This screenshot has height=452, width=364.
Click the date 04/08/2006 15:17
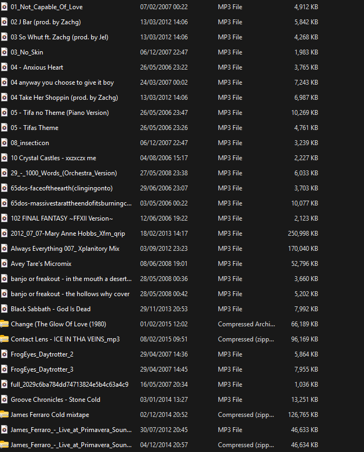click(164, 158)
